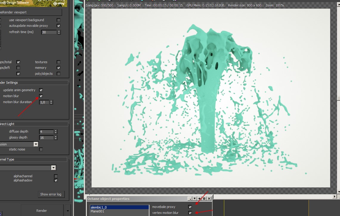Click the roll-up arrow icon in Octane properties

point(195,199)
